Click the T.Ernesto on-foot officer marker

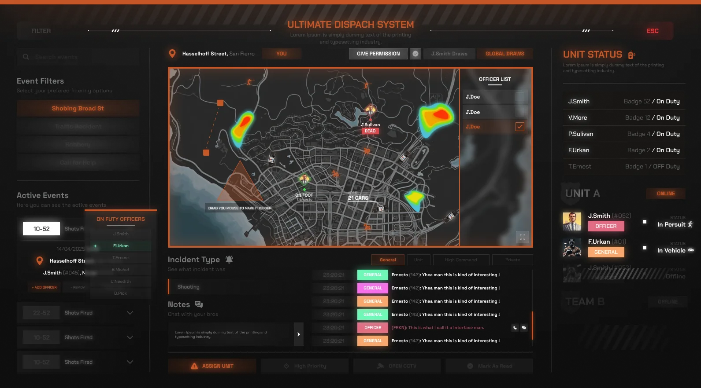click(x=304, y=180)
